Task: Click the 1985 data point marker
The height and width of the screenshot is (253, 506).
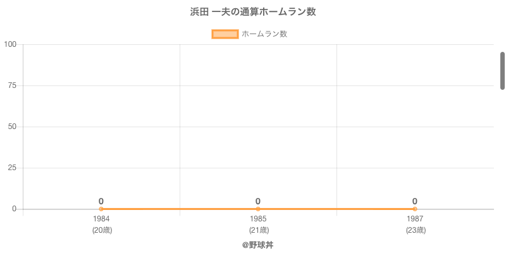Action: 258,209
